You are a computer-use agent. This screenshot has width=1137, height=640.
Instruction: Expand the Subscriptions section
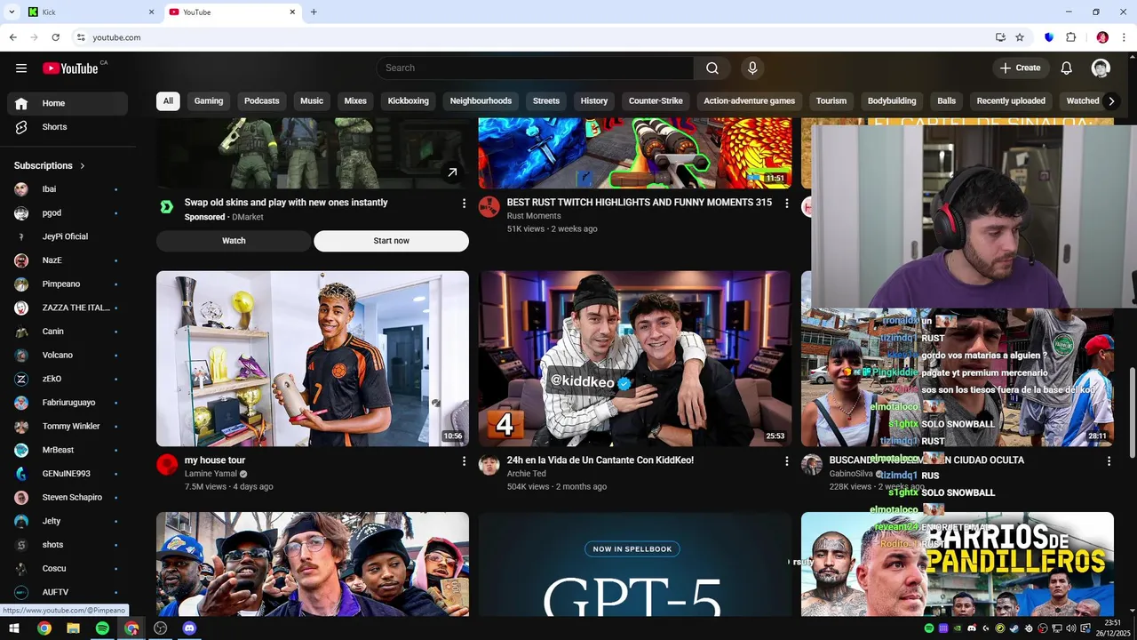50,165
